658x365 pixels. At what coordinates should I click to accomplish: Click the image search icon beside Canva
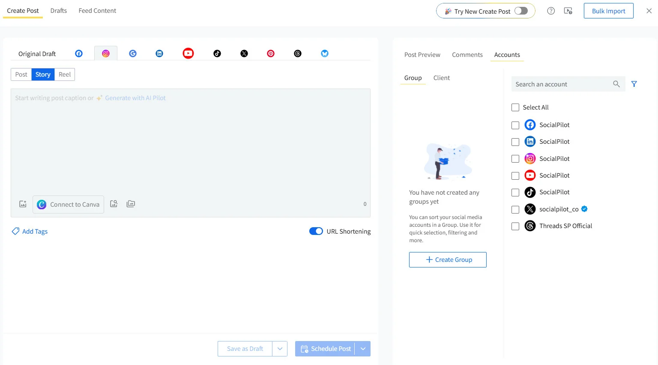click(114, 204)
